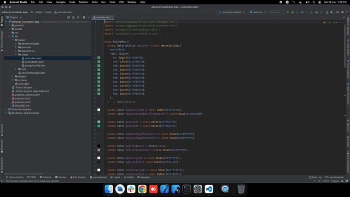Select dashedRect.dart in project tree

click(x=34, y=62)
